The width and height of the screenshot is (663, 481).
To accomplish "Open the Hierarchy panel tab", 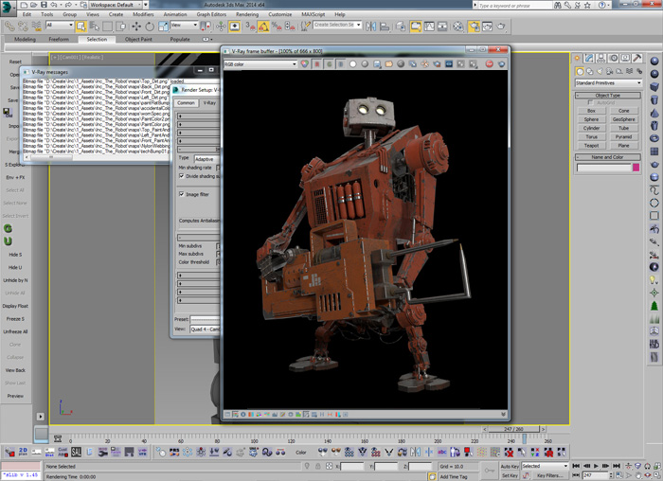I will tap(602, 60).
